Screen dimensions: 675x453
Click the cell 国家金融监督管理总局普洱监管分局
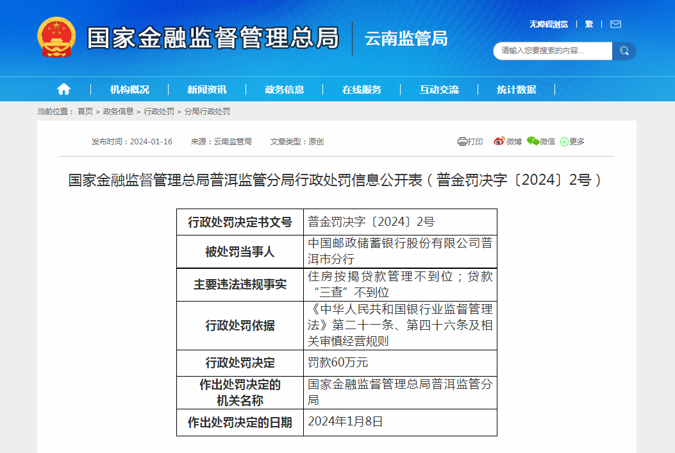click(x=401, y=393)
